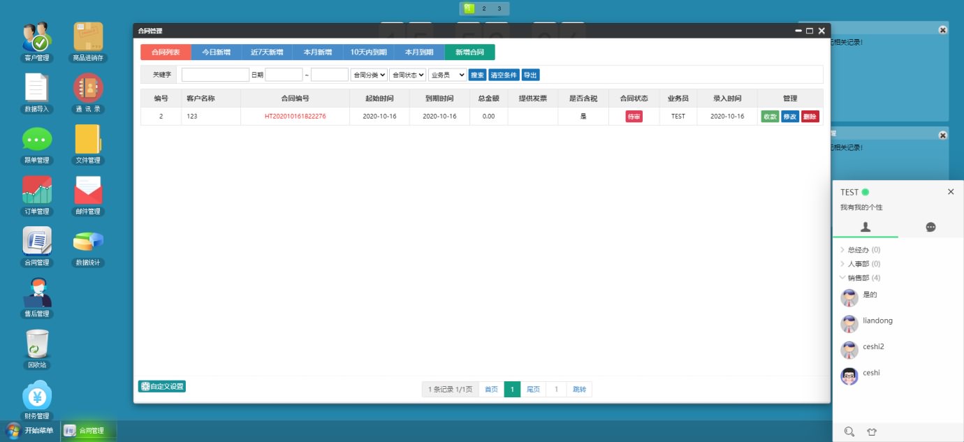
Task: Click the green online status dot beside TEST
Action: point(866,192)
